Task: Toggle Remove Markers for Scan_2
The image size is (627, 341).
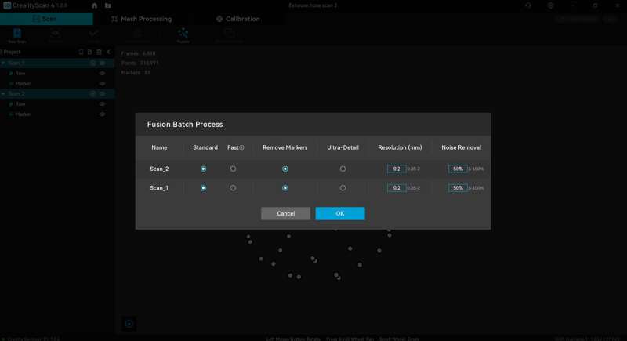Action: (x=285, y=169)
